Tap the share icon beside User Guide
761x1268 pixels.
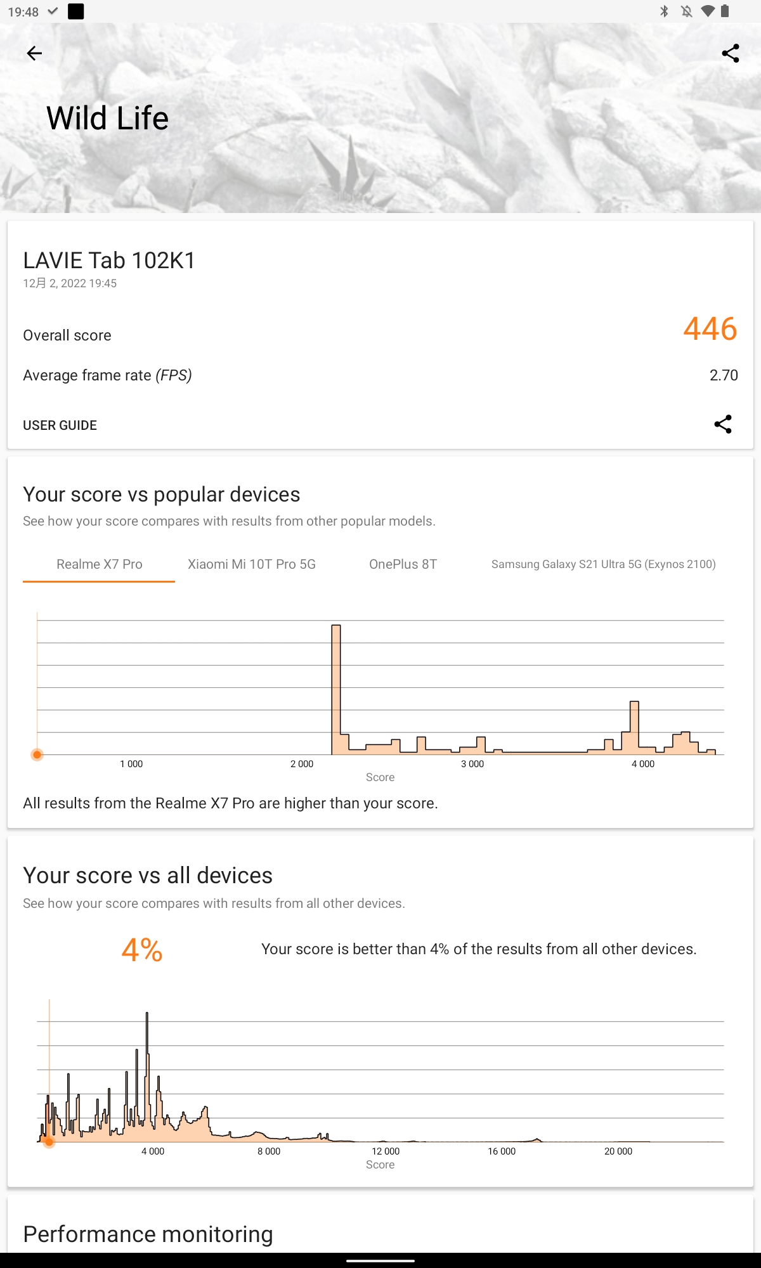click(x=723, y=424)
